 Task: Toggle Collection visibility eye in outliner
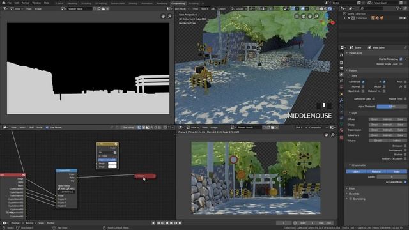click(x=401, y=18)
